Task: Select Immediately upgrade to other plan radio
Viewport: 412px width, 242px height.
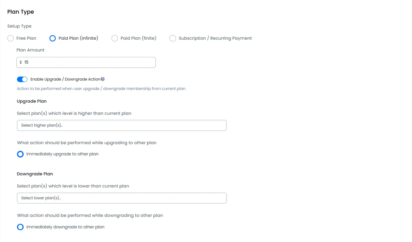Action: [x=20, y=154]
